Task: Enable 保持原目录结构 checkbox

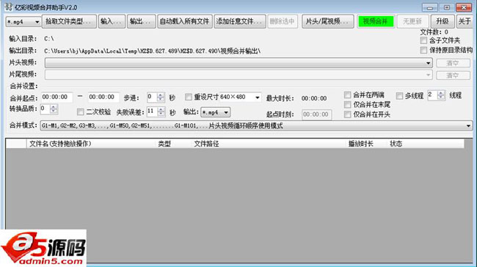Action: point(423,50)
